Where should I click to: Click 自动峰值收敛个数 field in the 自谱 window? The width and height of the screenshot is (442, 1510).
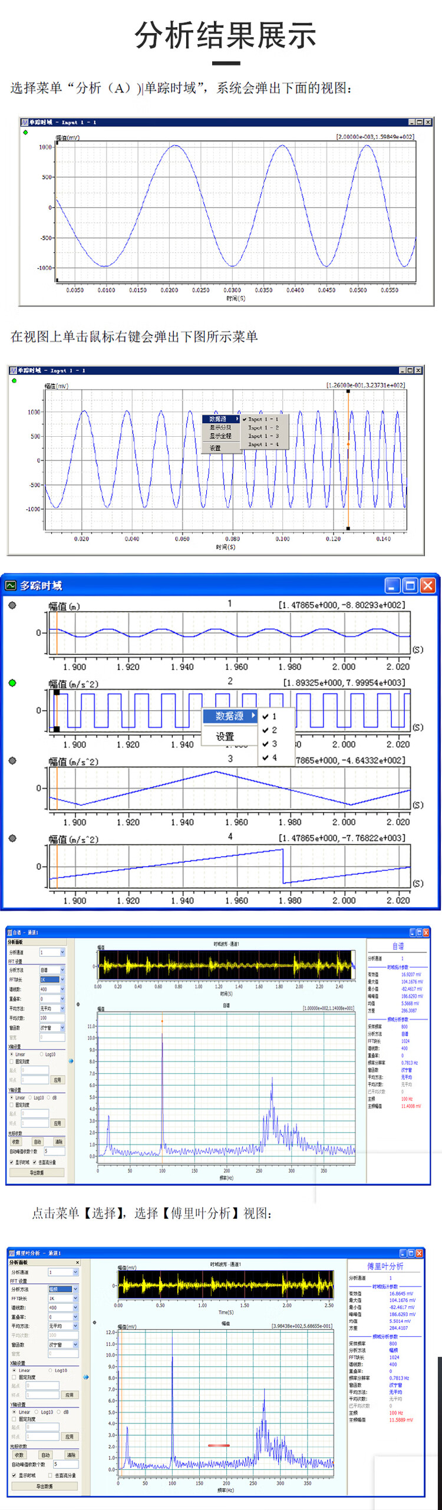54,1151
